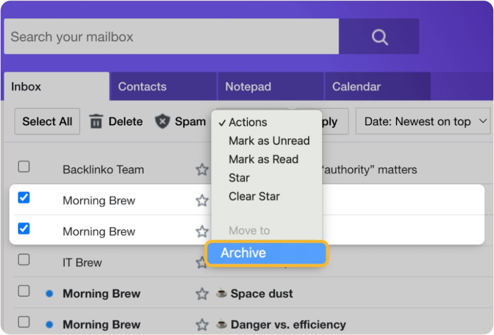Select the Delete trash icon
Image resolution: width=494 pixels, height=335 pixels.
coord(96,122)
